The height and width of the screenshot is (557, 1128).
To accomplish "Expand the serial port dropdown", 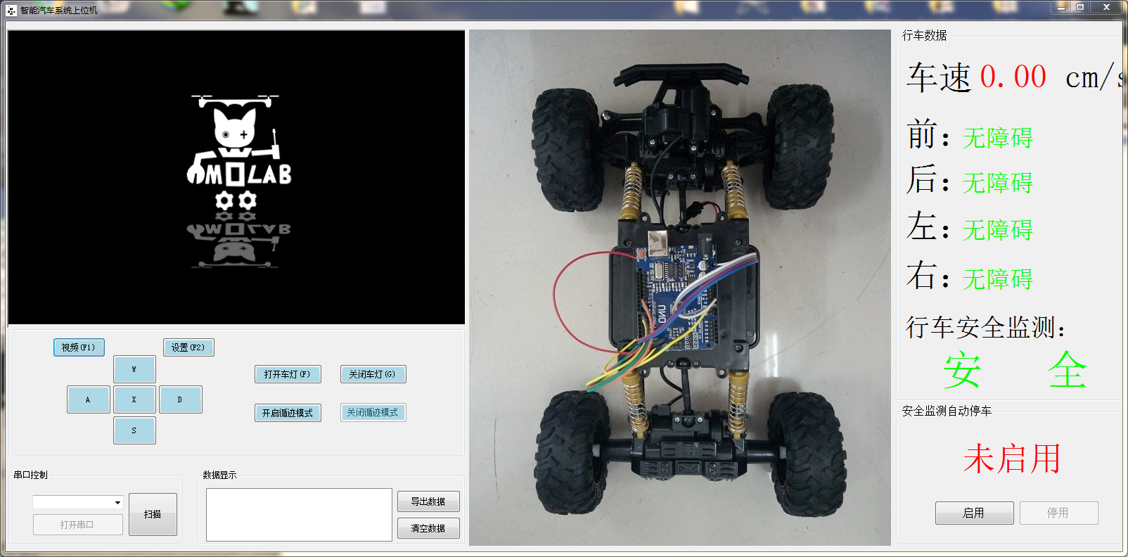I will 117,502.
